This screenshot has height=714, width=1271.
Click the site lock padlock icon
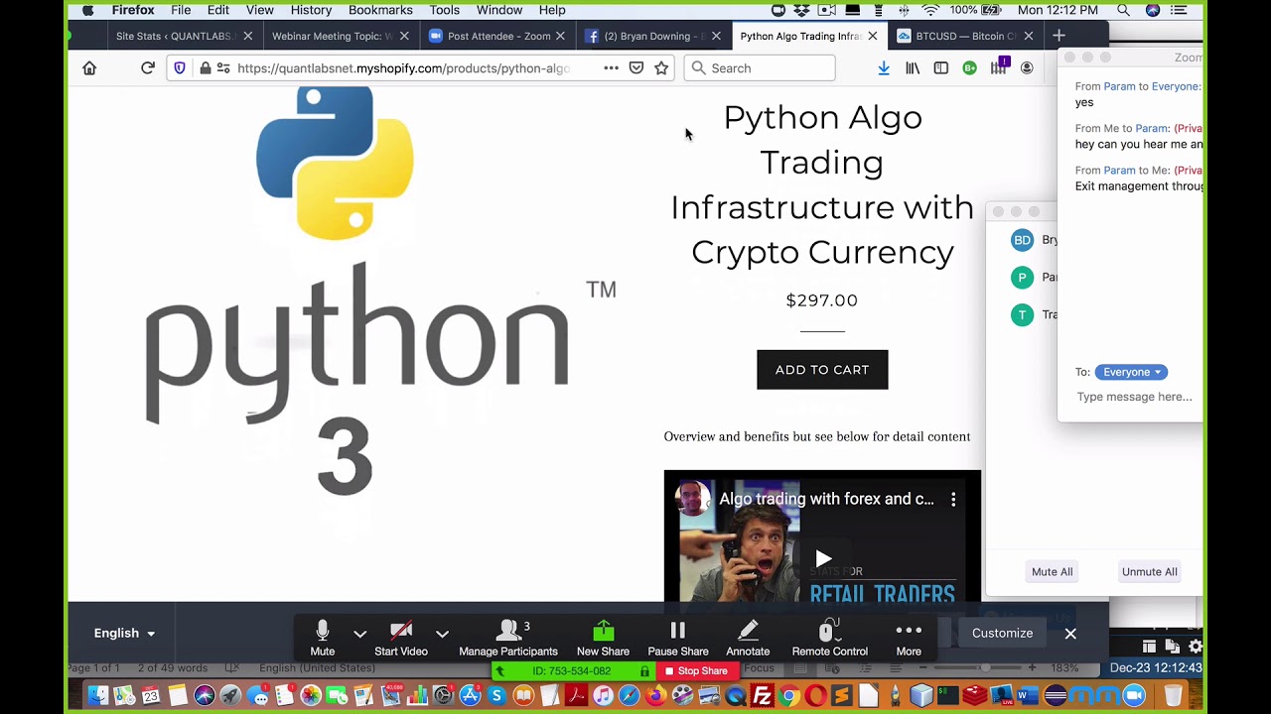pos(205,68)
